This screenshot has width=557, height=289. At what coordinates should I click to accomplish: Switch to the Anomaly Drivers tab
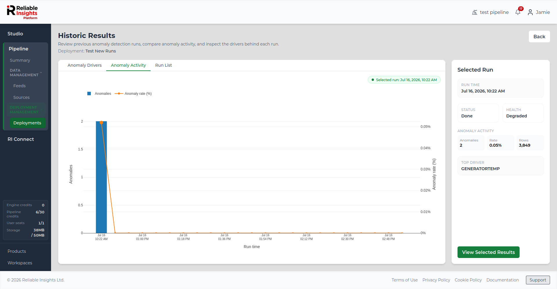click(x=84, y=65)
